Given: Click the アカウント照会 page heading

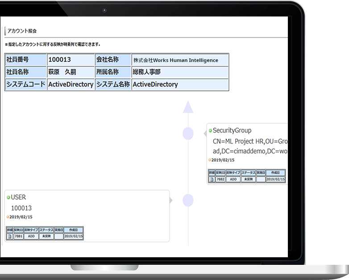Looking at the screenshot, I should click(x=22, y=31).
